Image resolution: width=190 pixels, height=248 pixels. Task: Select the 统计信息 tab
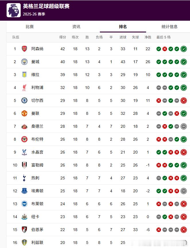(x=169, y=27)
